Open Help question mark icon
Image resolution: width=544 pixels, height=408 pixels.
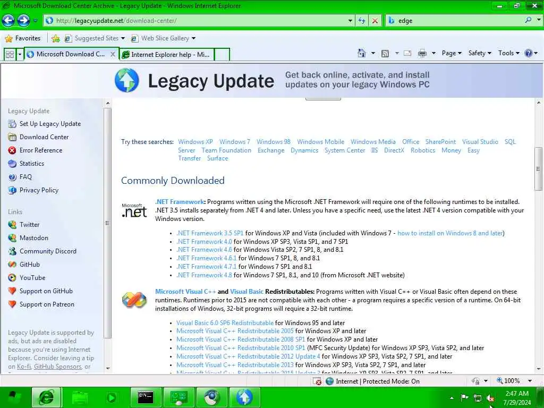(x=529, y=53)
